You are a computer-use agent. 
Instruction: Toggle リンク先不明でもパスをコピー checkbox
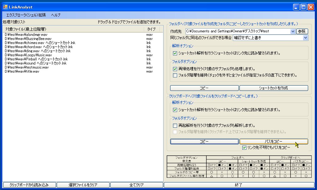(244, 148)
